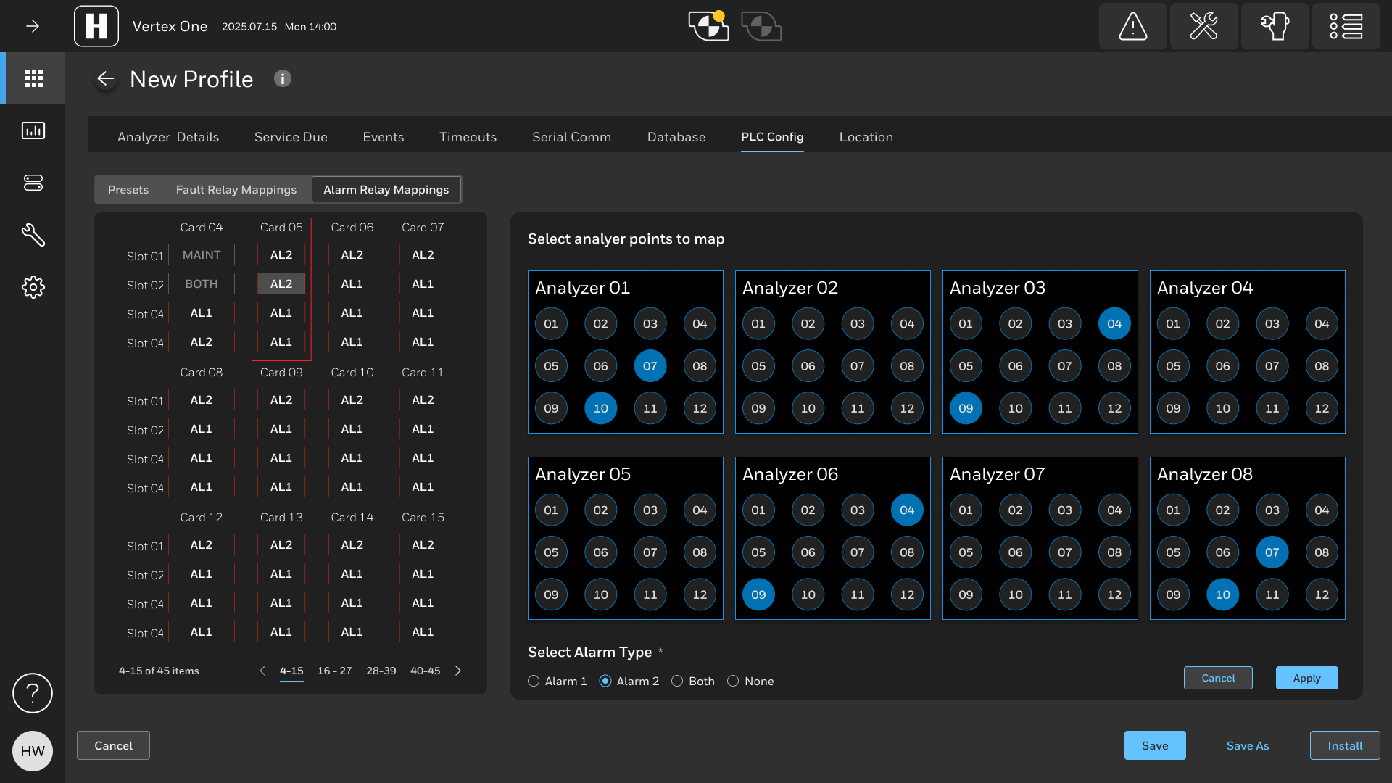Click the task list icon in header
Screen dimensions: 1392x783
1346,26
